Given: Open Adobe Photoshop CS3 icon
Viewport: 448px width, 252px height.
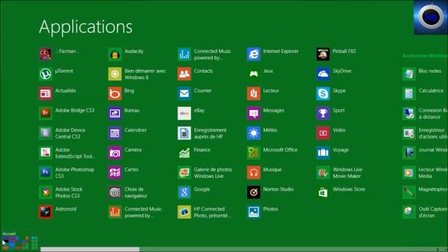Looking at the screenshot, I should (x=45, y=172).
